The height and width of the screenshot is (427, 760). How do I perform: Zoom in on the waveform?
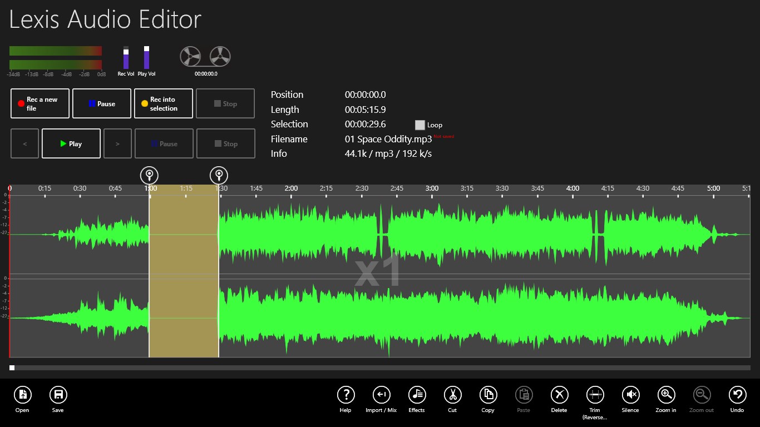click(667, 395)
